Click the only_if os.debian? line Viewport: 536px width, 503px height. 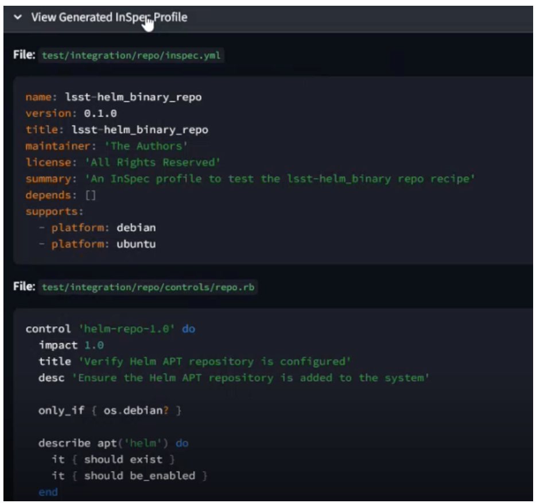click(x=109, y=411)
